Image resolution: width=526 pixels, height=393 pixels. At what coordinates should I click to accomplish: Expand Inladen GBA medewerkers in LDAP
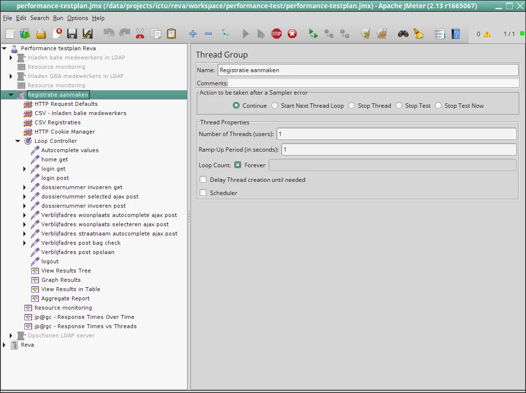[x=11, y=76]
